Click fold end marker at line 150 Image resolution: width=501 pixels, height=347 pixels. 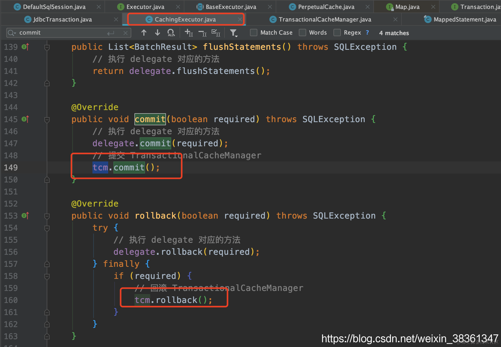[x=47, y=180]
